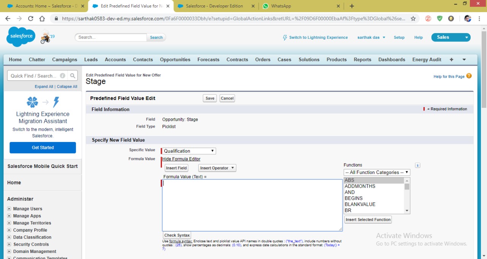
Task: Bookmark page with the star icon
Action: tap(413, 18)
